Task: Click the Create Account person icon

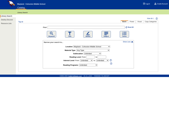Action: (155, 4)
